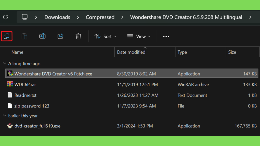Click the dvd-creator_full619.exe installer icon
This screenshot has width=260, height=146.
[10, 126]
